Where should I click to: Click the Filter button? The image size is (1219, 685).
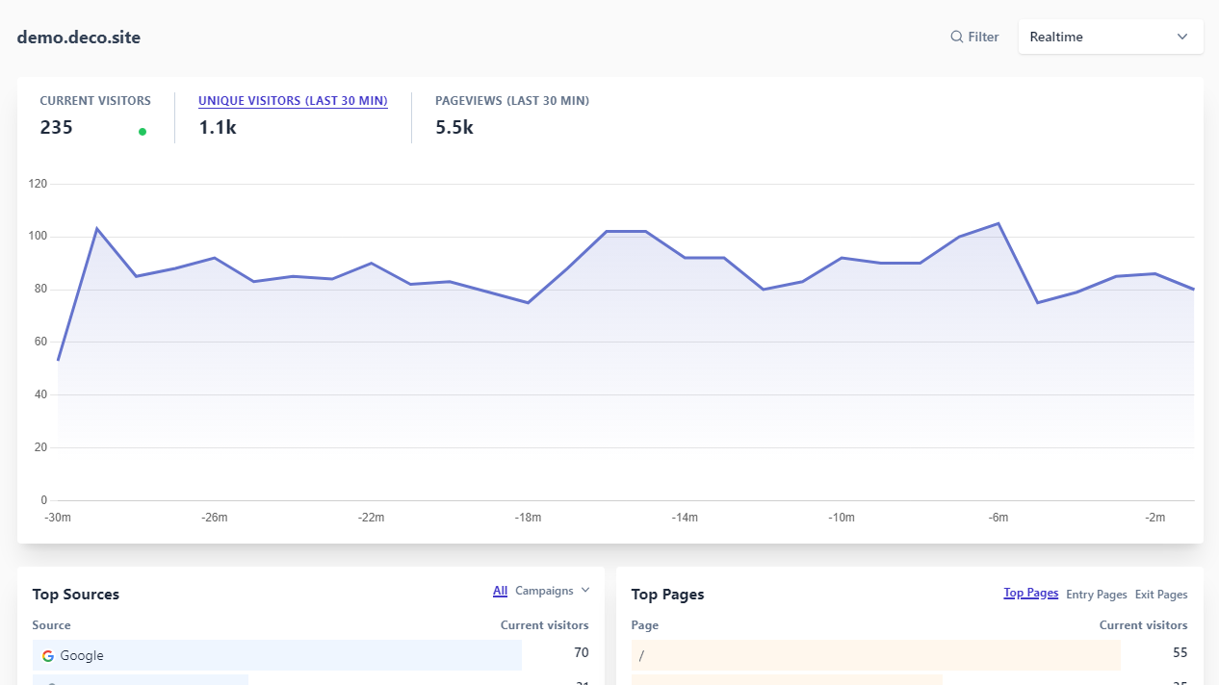click(974, 37)
